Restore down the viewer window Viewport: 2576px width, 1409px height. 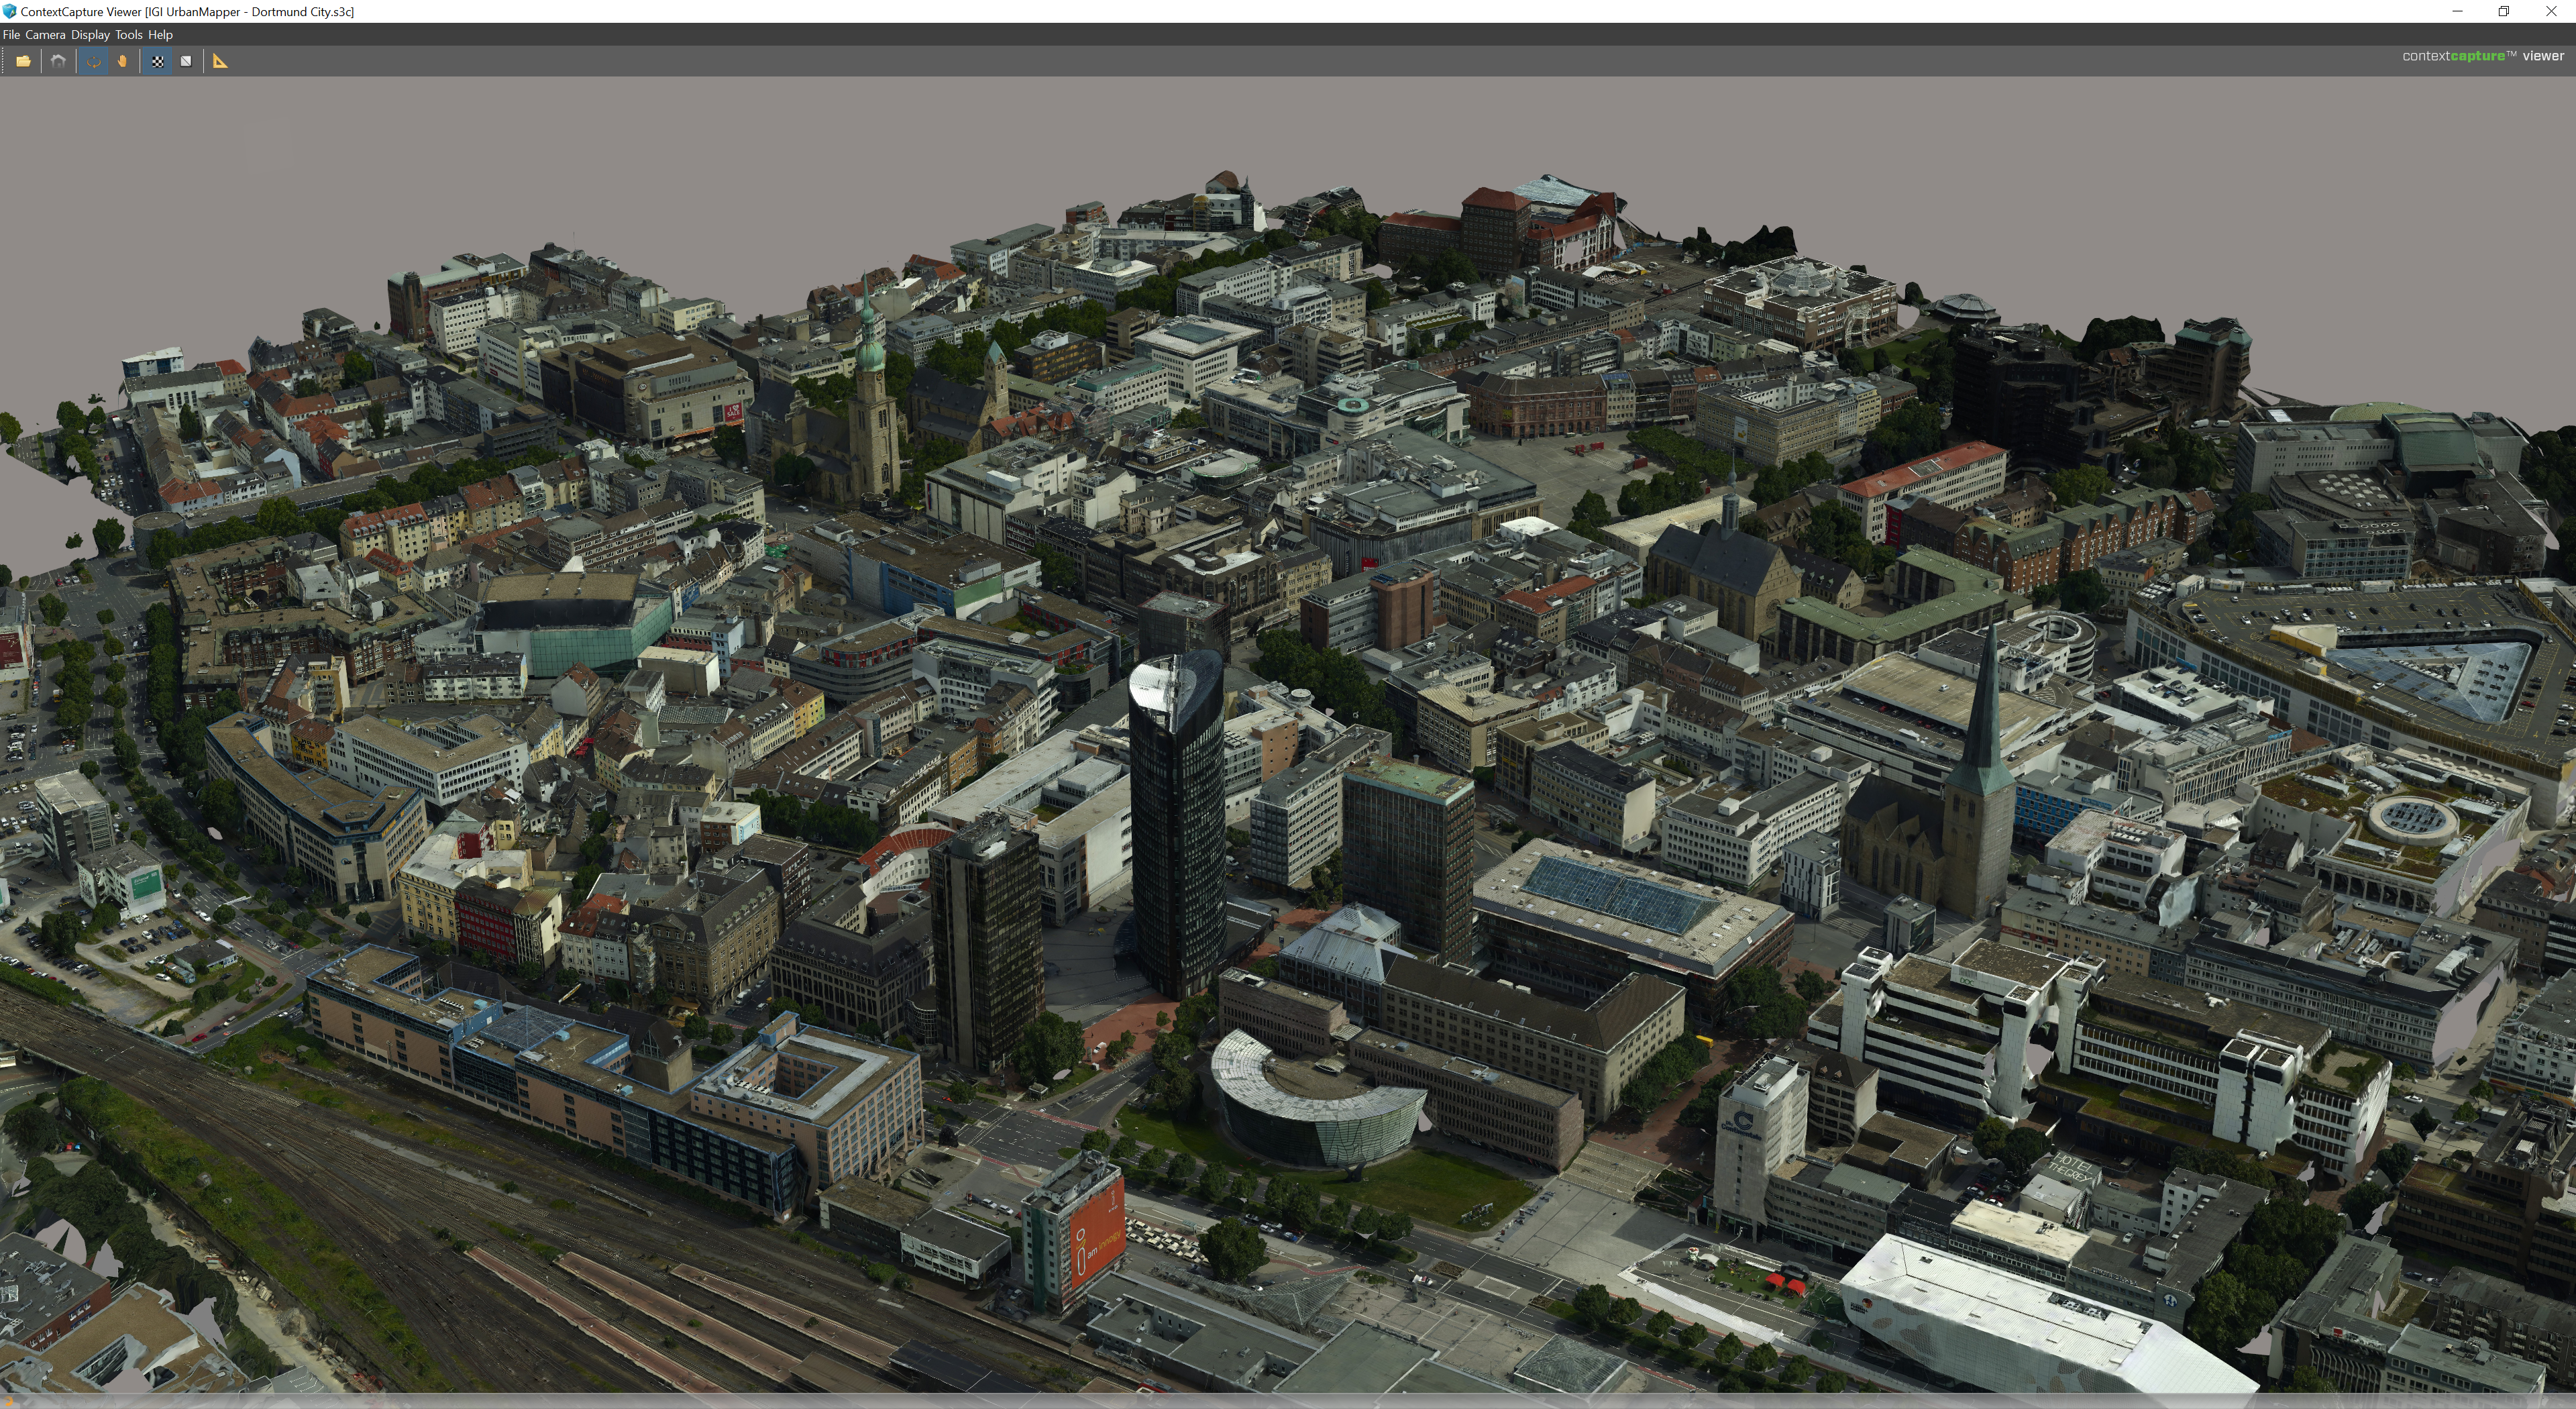pos(2503,11)
